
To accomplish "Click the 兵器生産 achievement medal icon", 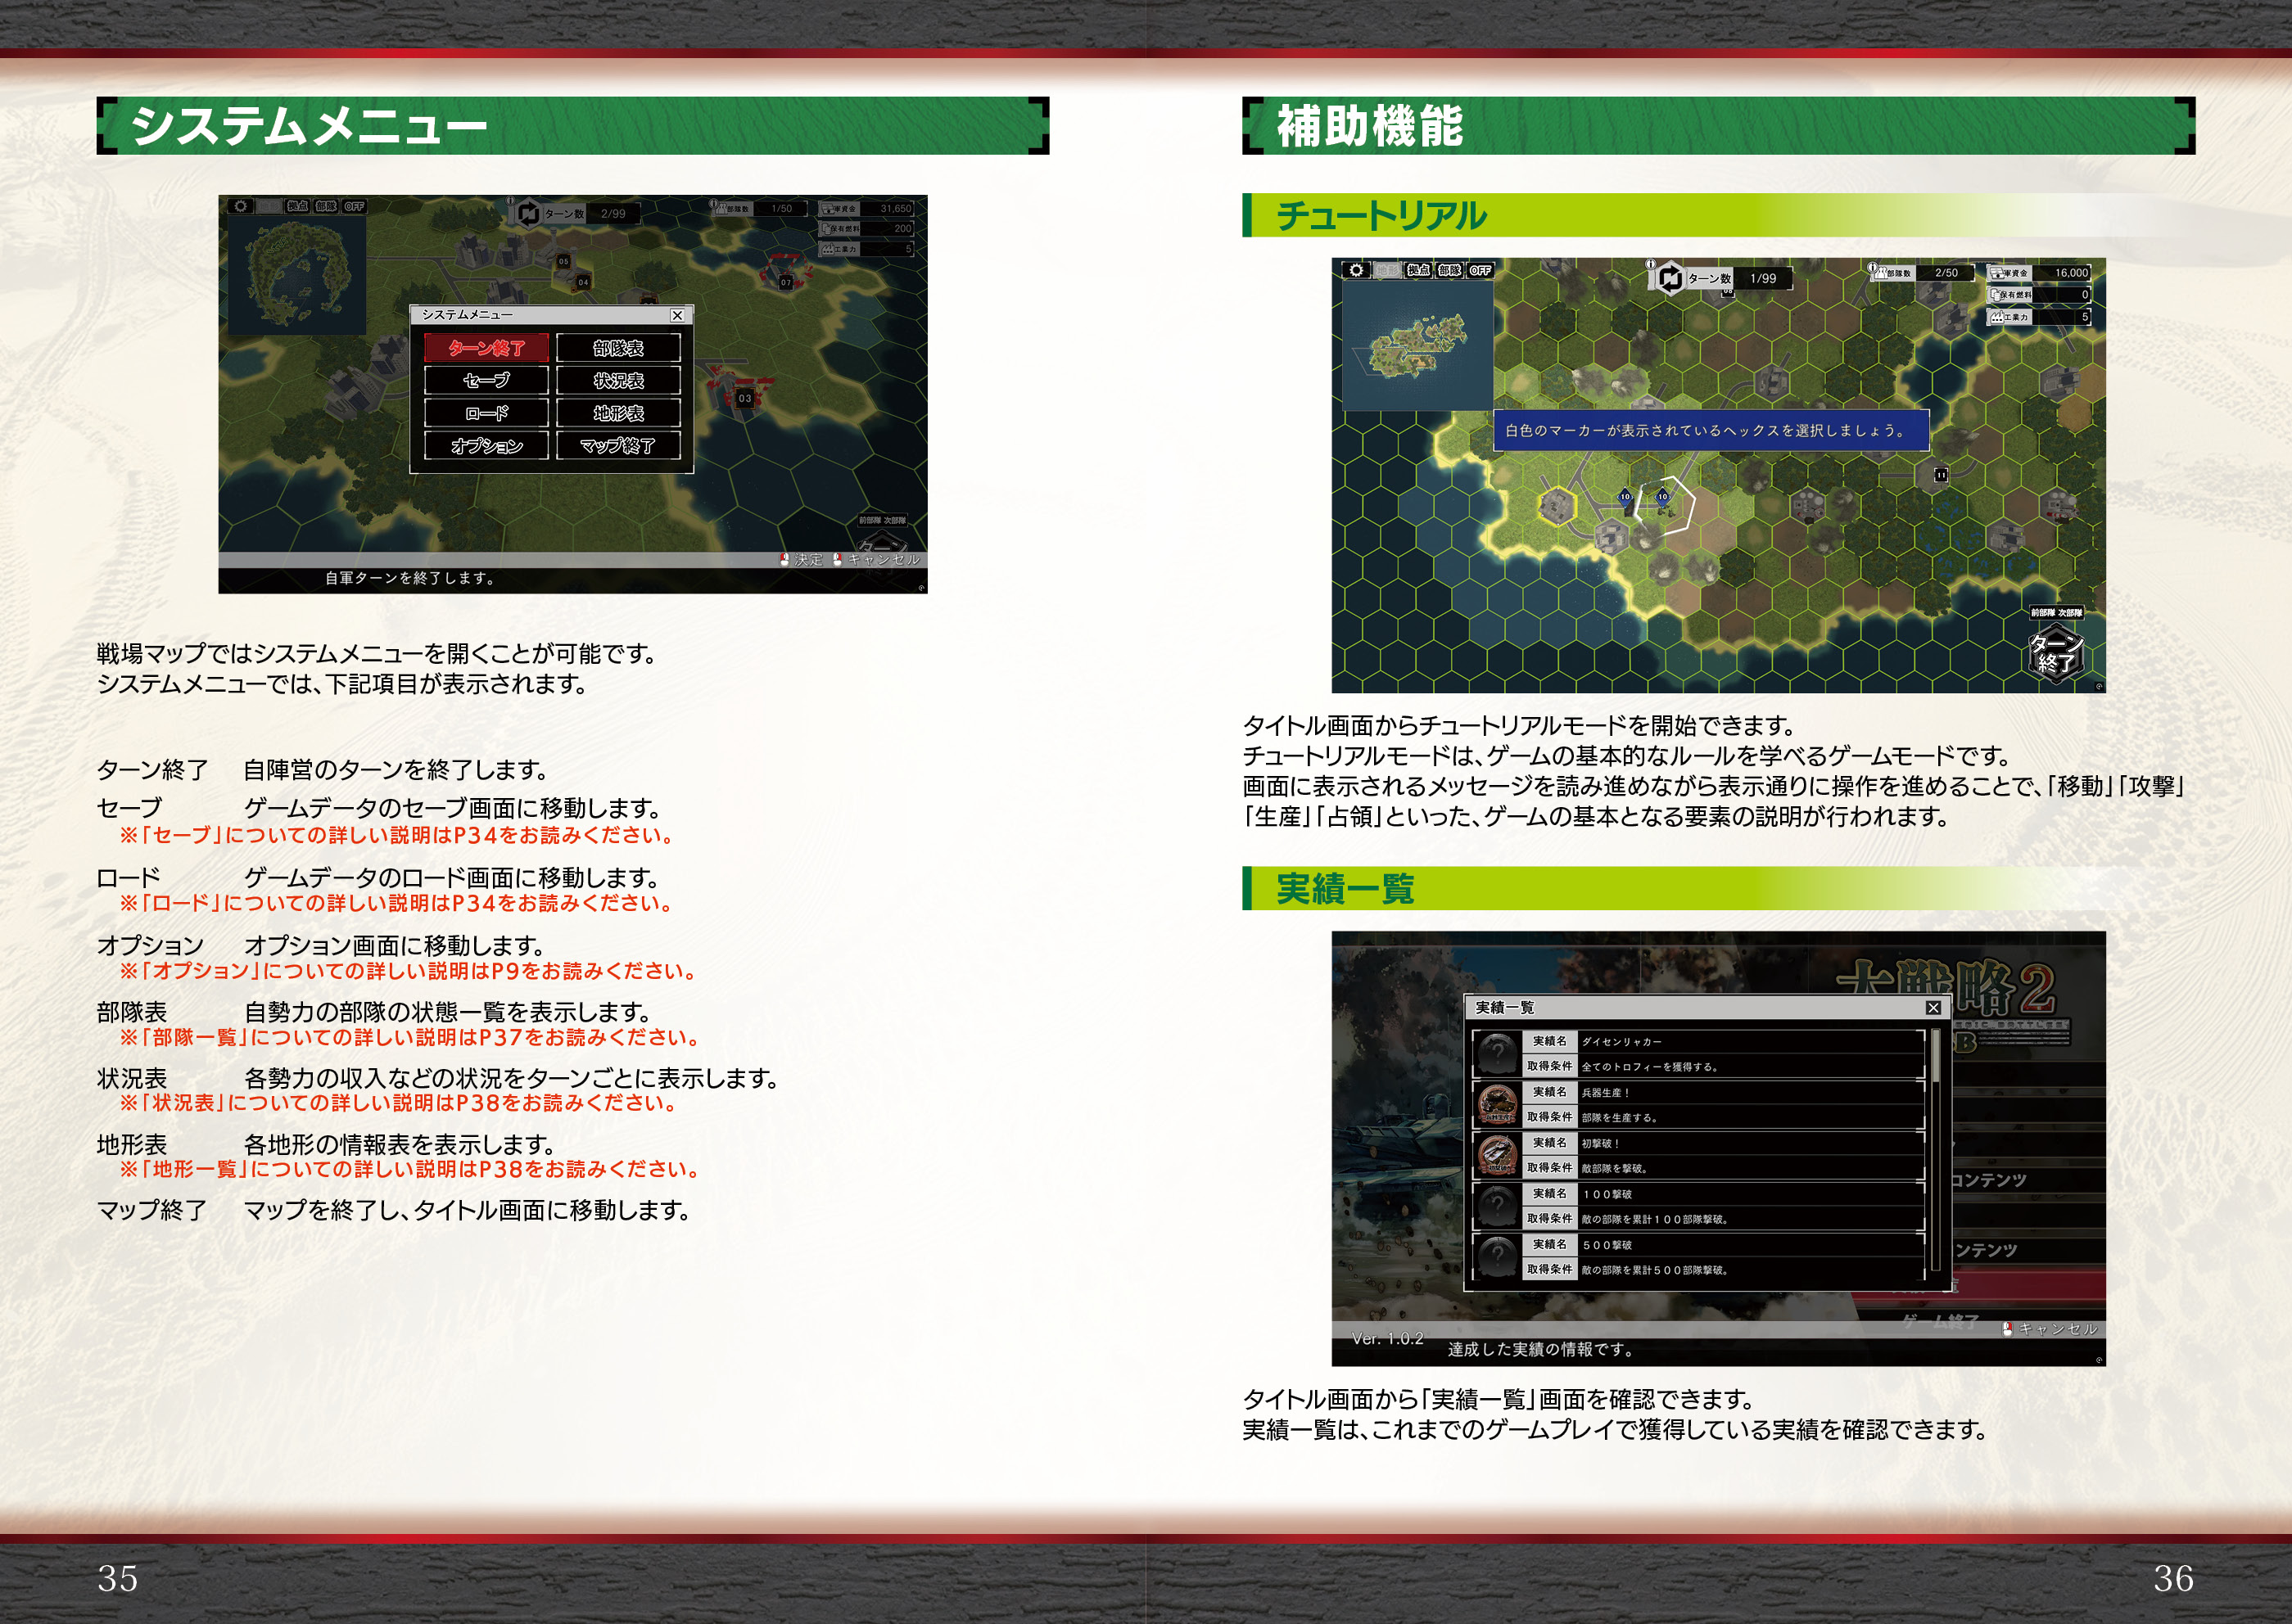I will click(x=1498, y=1103).
